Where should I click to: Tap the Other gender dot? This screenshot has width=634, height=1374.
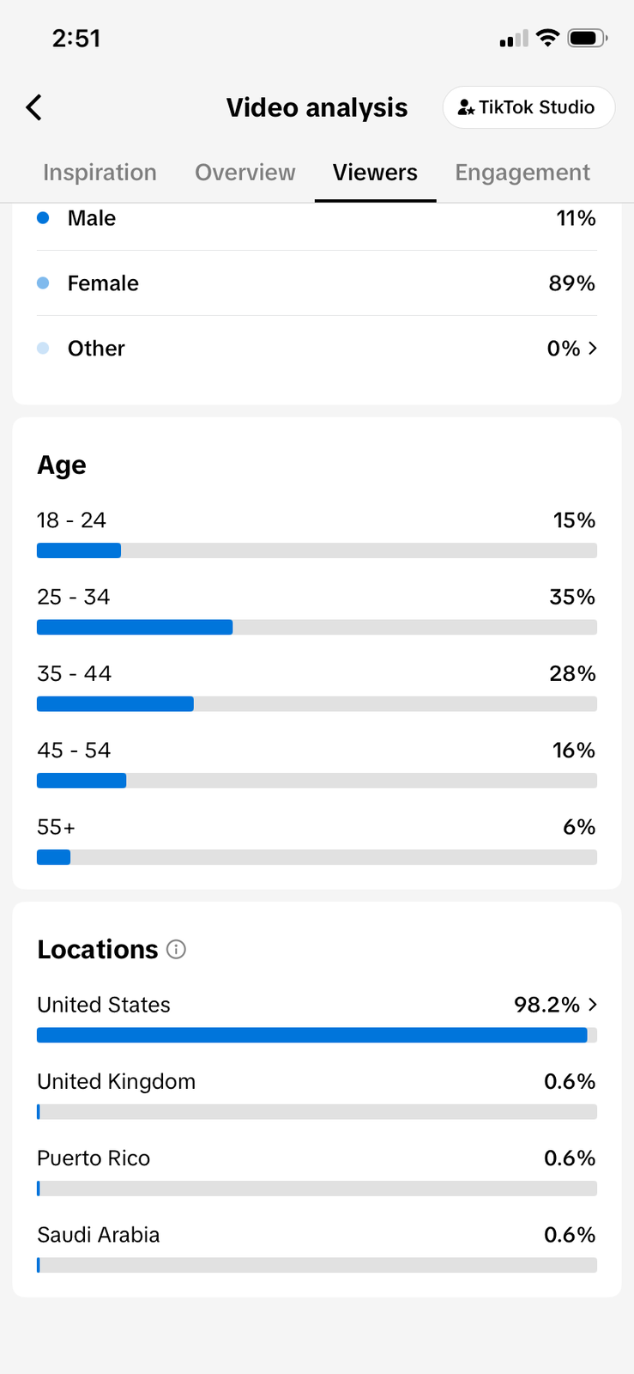point(43,349)
